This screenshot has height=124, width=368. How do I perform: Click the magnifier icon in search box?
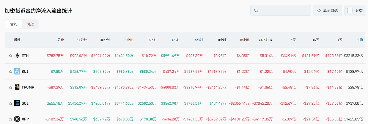click(x=256, y=11)
